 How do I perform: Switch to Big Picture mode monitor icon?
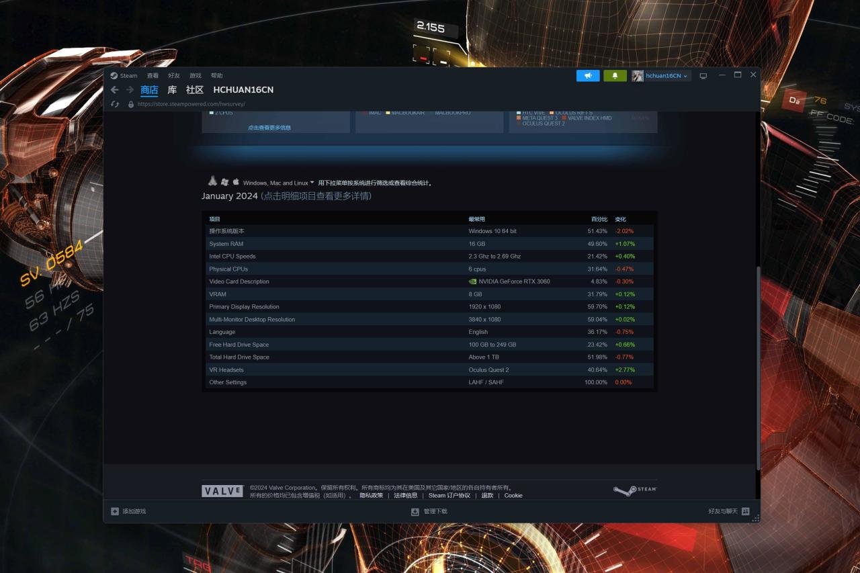coord(703,76)
